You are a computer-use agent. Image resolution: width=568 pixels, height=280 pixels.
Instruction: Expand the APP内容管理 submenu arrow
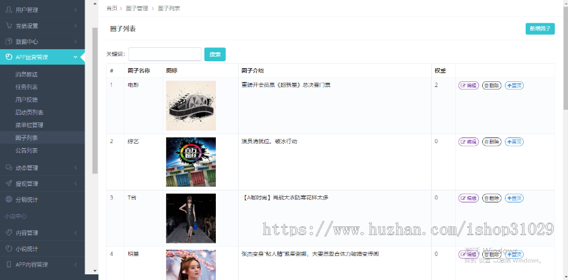(76, 265)
